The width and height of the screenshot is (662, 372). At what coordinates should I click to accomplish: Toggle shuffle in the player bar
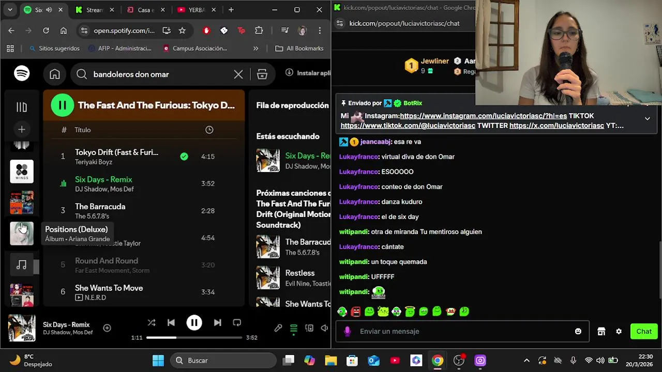coord(152,322)
